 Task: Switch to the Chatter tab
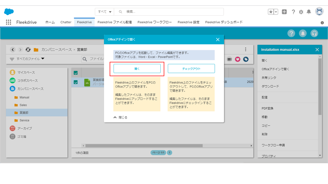(66, 22)
